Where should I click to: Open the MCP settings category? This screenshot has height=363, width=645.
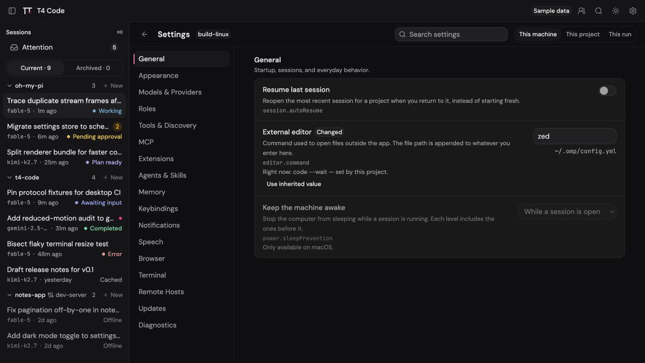[181, 142]
